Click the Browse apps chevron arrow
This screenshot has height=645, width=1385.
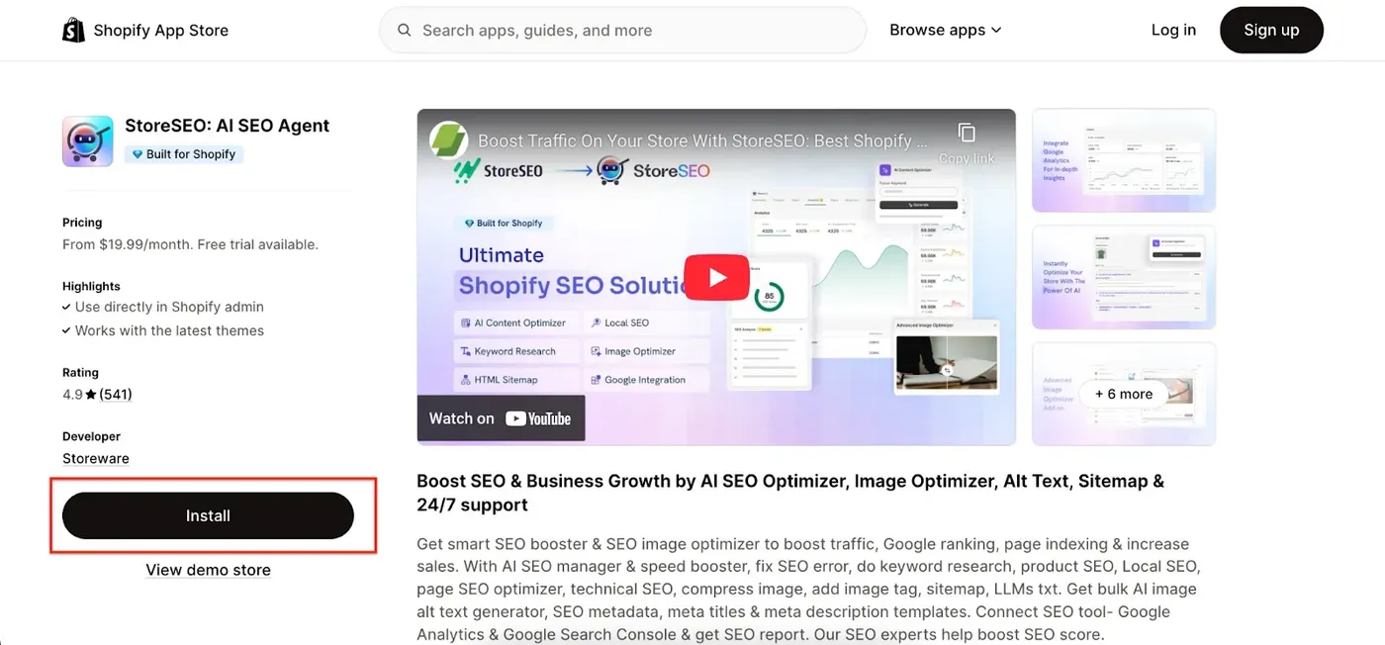click(996, 31)
